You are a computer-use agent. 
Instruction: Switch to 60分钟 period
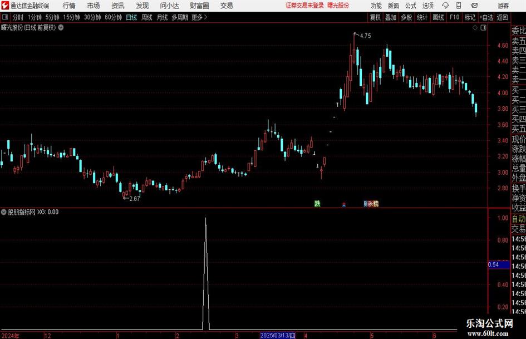(113, 17)
